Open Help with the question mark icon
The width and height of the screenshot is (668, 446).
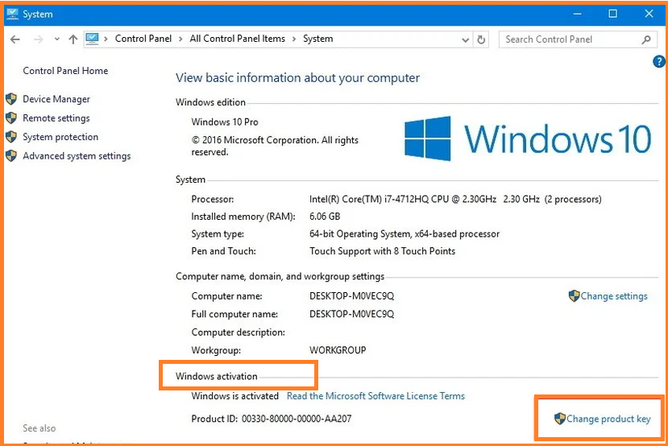(x=658, y=62)
